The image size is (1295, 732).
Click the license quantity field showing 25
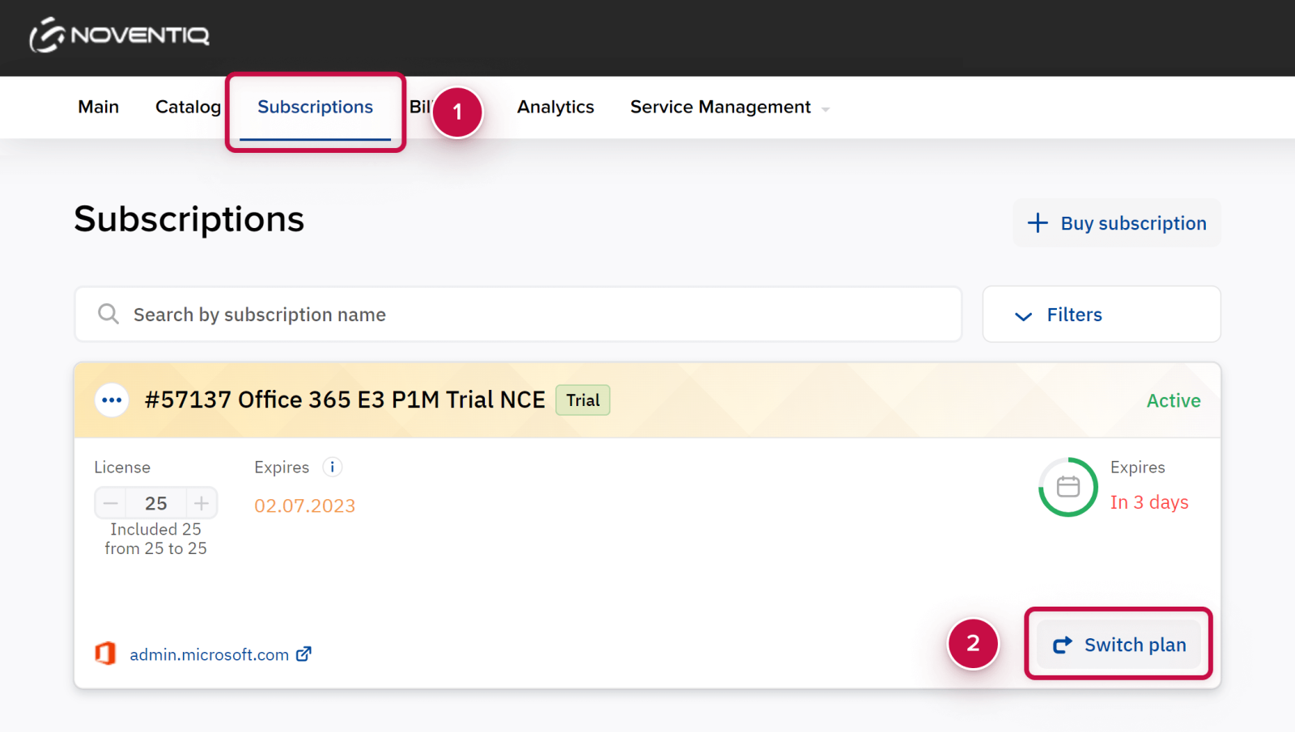pos(156,503)
